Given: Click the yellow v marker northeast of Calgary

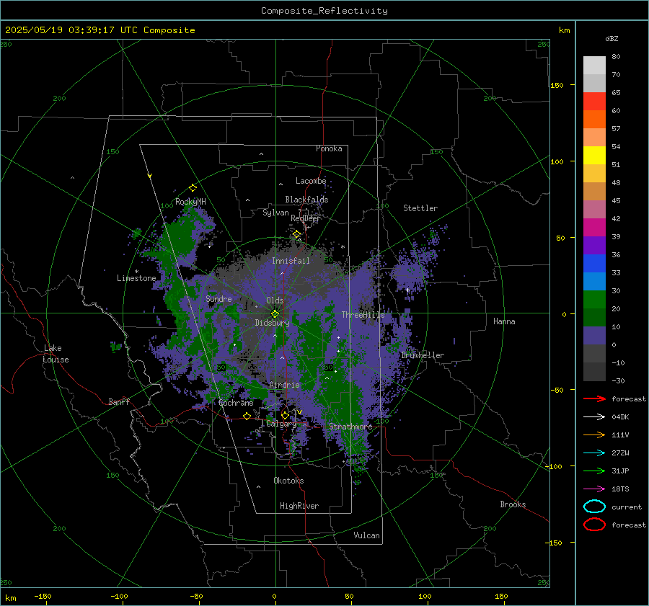Looking at the screenshot, I should pyautogui.click(x=300, y=412).
